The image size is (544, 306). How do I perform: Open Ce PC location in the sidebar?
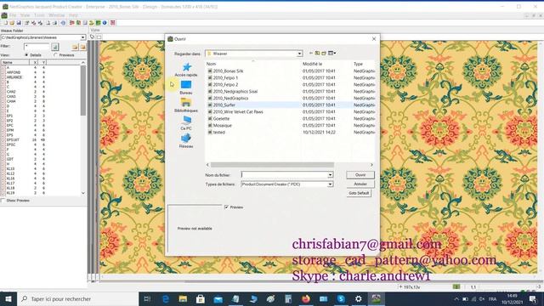coord(186,123)
